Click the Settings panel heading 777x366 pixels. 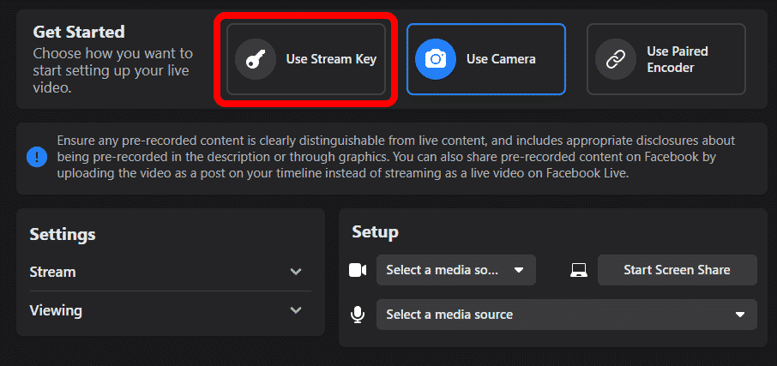click(63, 234)
